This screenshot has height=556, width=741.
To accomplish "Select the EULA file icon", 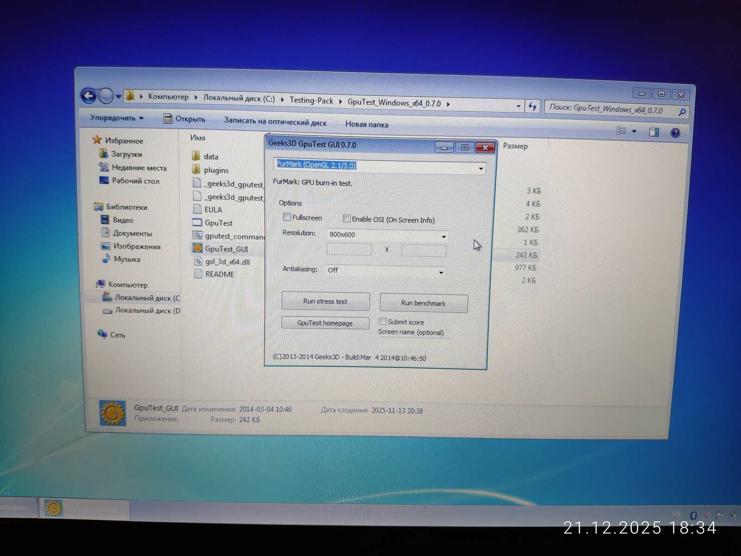I will pos(197,209).
